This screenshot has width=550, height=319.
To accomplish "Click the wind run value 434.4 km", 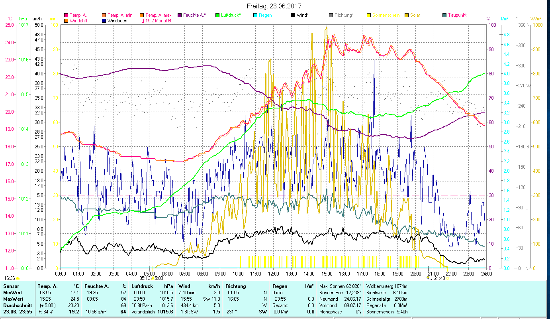I will coord(190,305).
